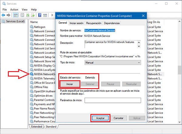The width and height of the screenshot is (182, 134).
Task: Click the blue Help toolbar icon
Action: [x=40, y=15]
